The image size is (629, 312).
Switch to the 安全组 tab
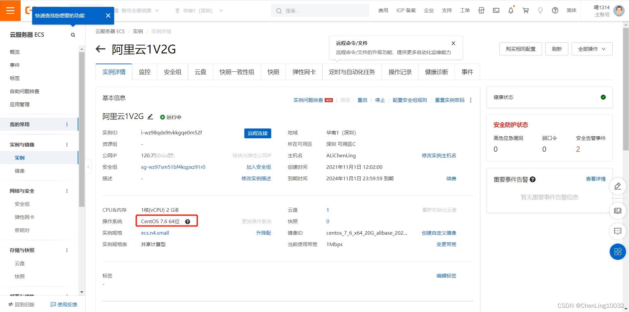coord(172,72)
